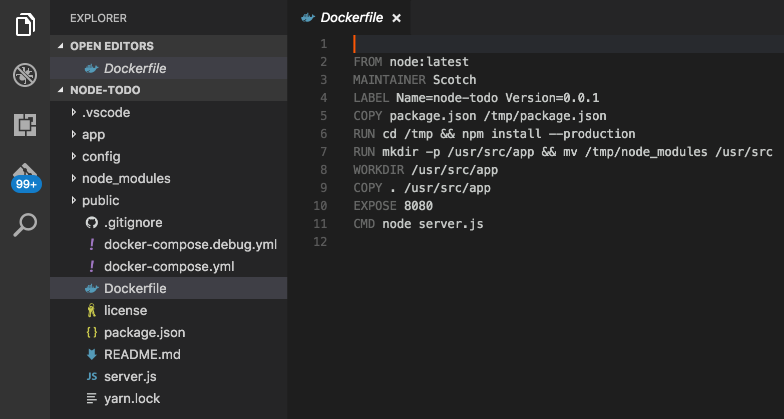Collapse the NODE-TODO folder section
The image size is (784, 419).
pos(61,90)
